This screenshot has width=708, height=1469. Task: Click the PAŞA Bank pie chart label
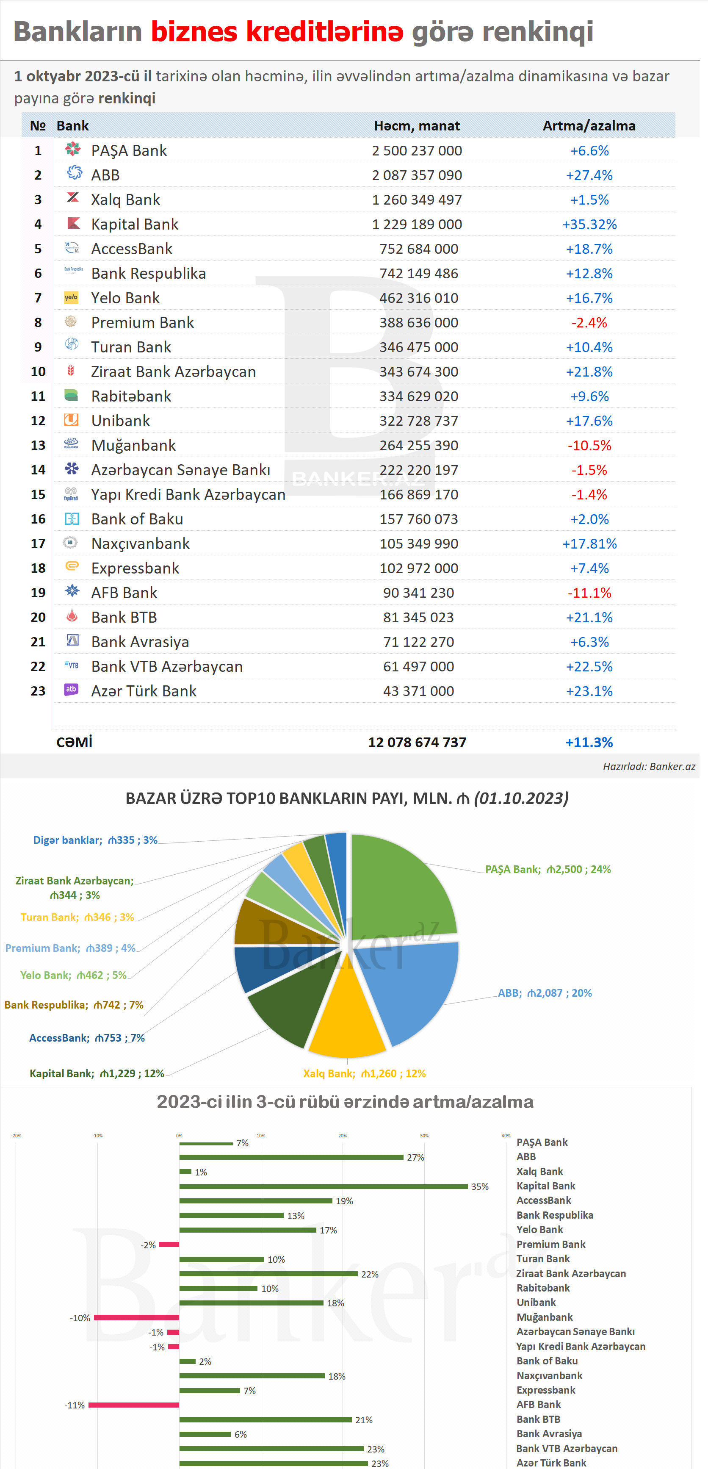[x=547, y=870]
